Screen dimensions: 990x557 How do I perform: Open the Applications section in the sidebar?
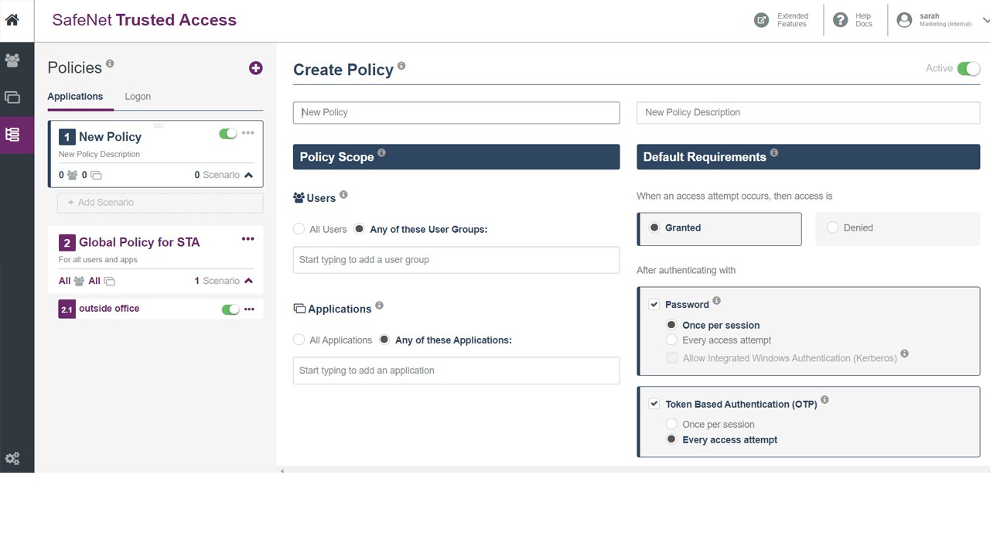click(x=12, y=97)
